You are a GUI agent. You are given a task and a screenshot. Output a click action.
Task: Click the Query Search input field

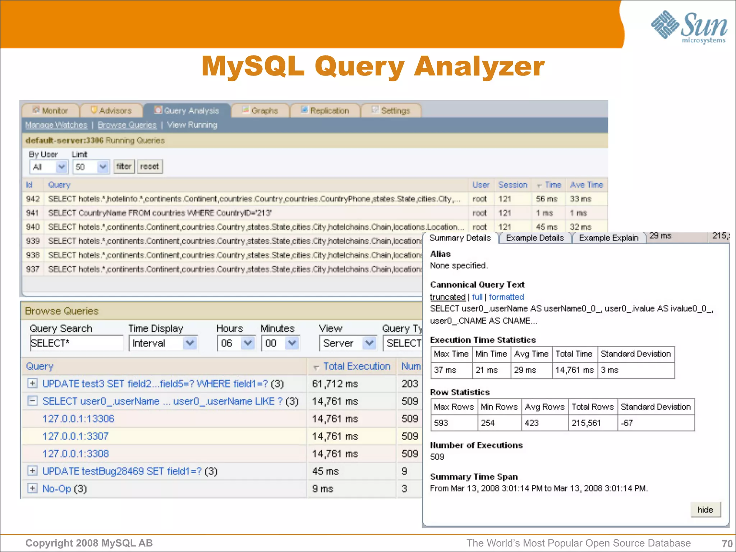point(77,343)
